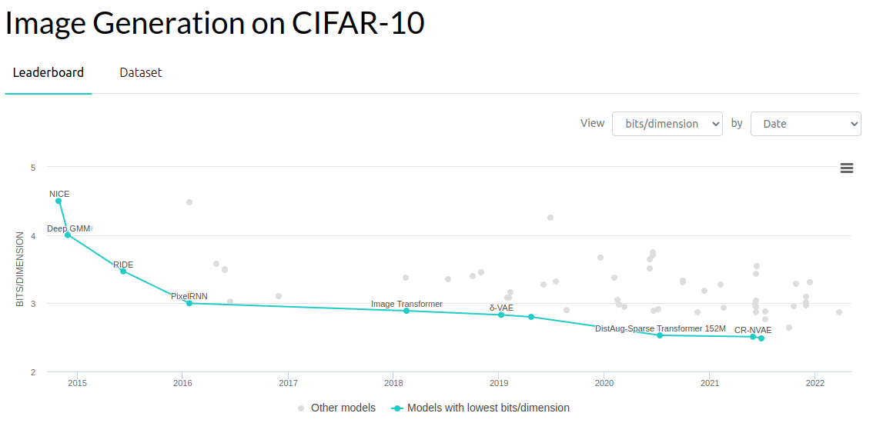This screenshot has height=423, width=873.
Task: Open the Date sort dropdown
Action: click(x=805, y=124)
